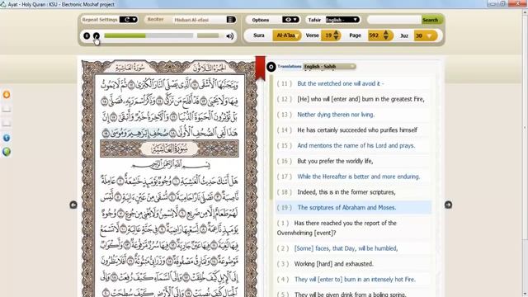
Task: Toggle the Translations panel circle icon
Action: pos(271,67)
